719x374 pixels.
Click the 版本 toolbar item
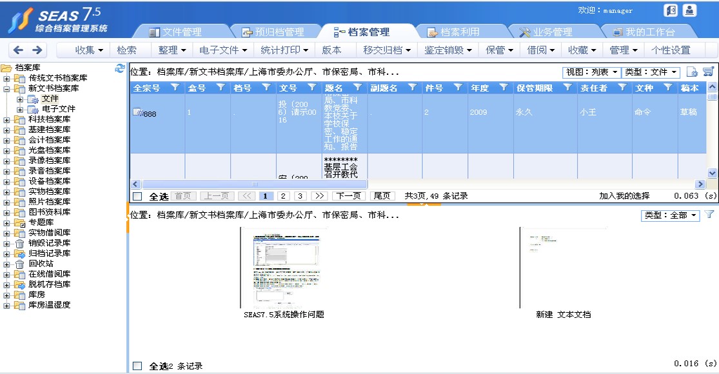pos(331,50)
